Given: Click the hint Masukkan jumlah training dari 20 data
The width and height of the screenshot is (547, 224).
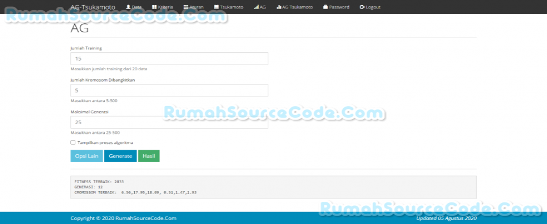Looking at the screenshot, I should click(x=109, y=69).
